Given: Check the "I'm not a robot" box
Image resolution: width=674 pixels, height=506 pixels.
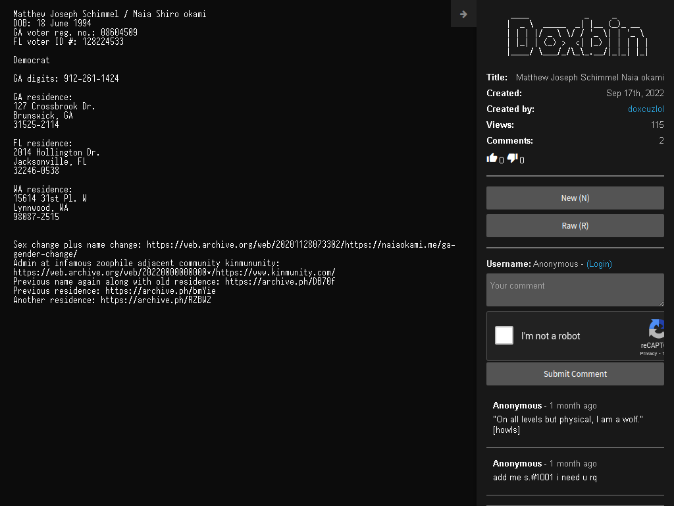Looking at the screenshot, I should (x=504, y=335).
